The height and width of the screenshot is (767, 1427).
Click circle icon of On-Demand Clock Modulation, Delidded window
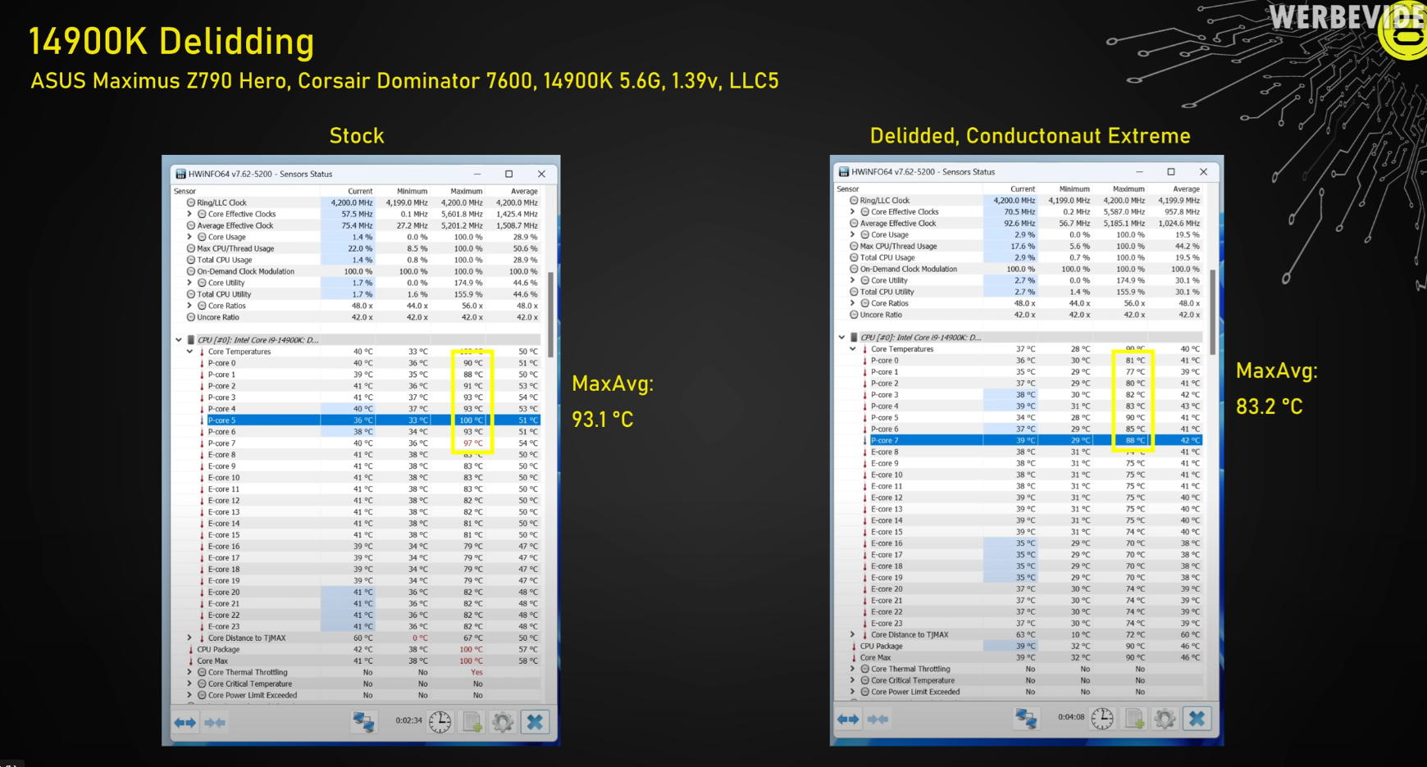coord(854,269)
